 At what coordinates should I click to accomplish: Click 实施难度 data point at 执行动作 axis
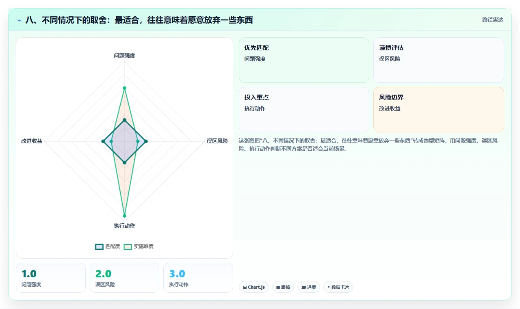(124, 216)
